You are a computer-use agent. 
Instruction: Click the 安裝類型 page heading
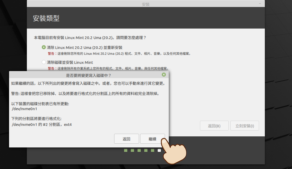pos(46,18)
